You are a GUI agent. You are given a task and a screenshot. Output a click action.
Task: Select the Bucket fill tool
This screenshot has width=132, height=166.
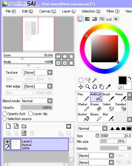tap(84, 117)
